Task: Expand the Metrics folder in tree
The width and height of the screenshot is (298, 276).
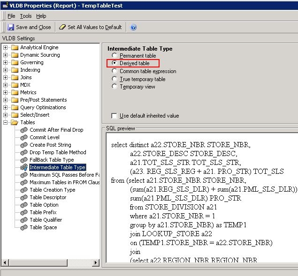Action: point(6,92)
